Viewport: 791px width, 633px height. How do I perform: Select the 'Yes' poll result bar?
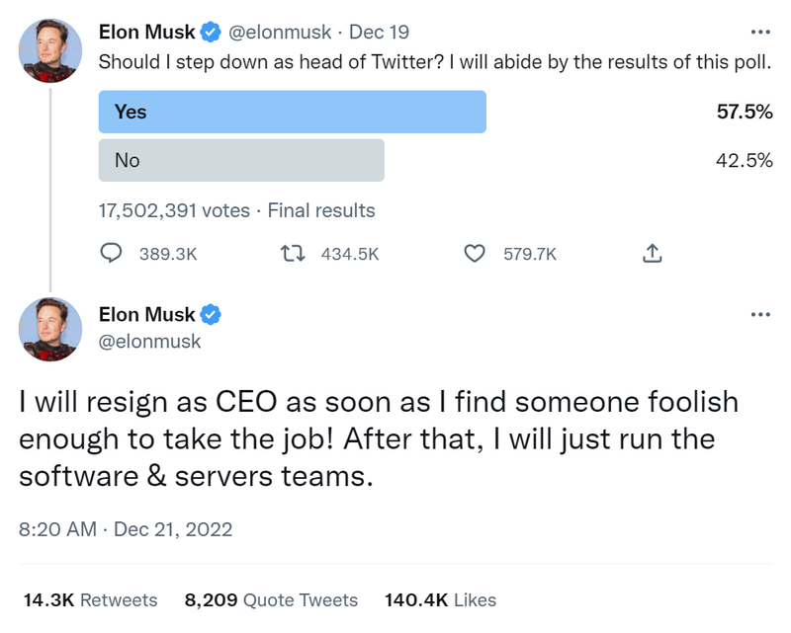(x=292, y=112)
